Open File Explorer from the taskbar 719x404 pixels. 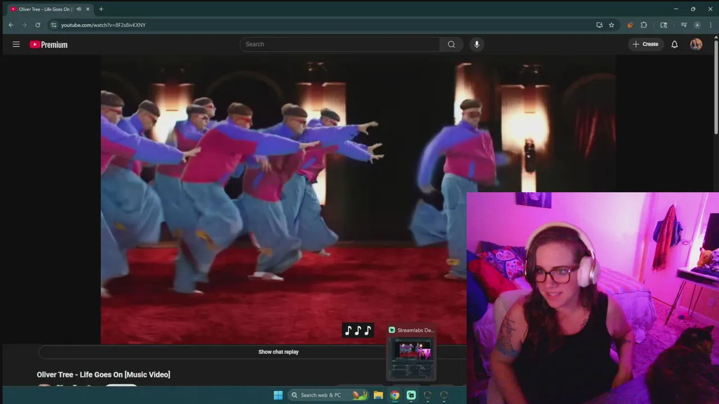pos(378,395)
